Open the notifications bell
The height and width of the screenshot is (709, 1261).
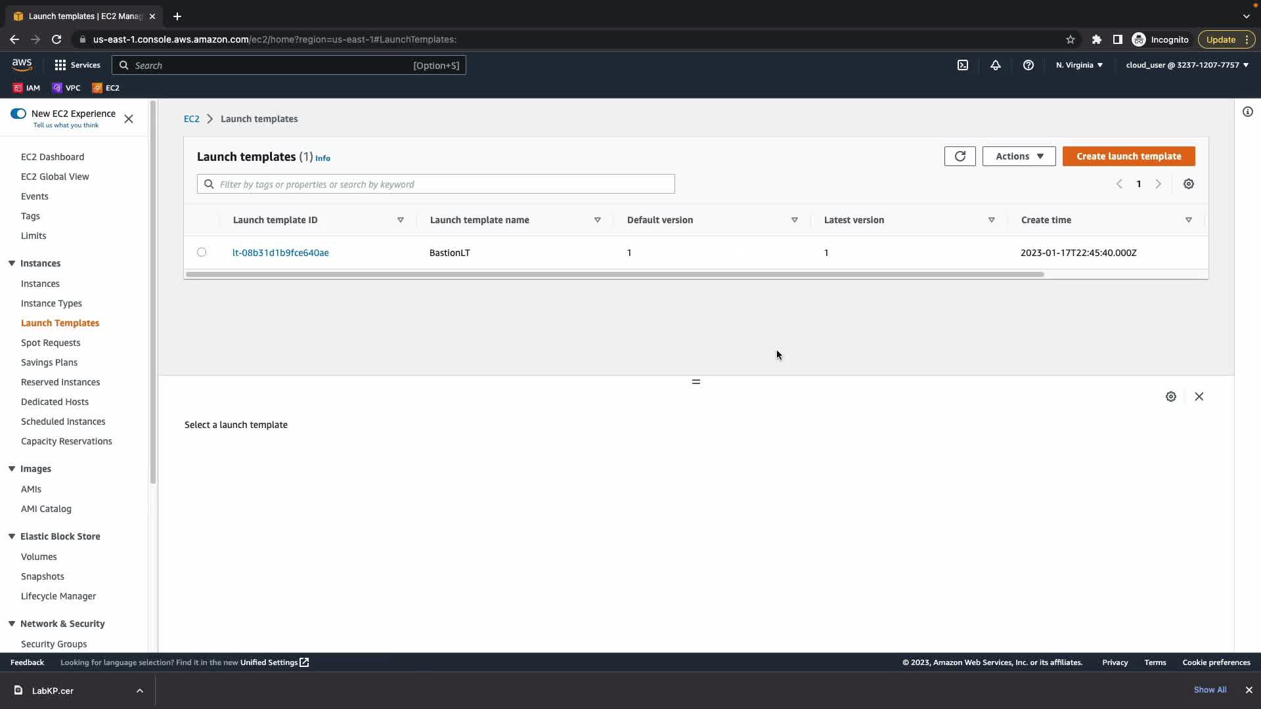click(996, 65)
